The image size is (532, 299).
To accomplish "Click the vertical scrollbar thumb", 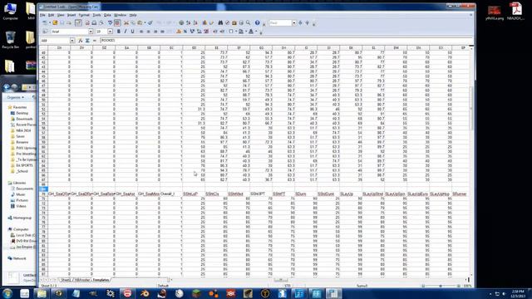I will coord(471,109).
